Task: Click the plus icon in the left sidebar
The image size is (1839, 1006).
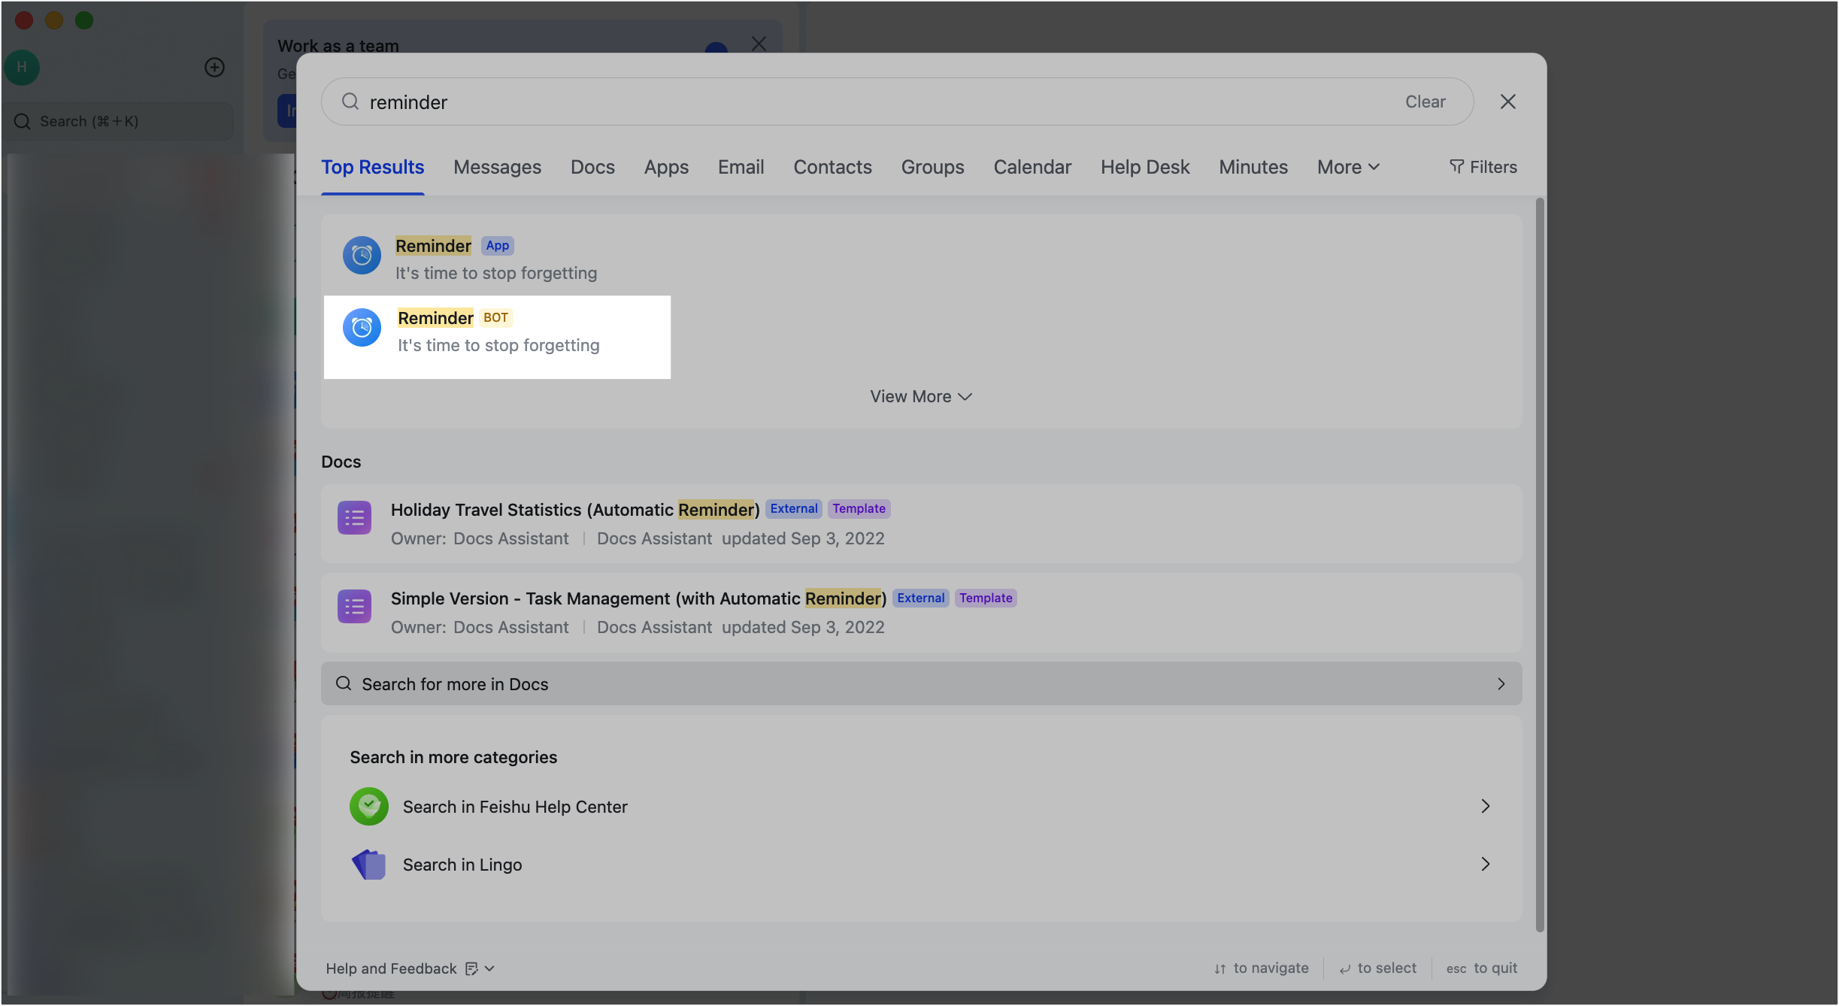Action: point(214,68)
